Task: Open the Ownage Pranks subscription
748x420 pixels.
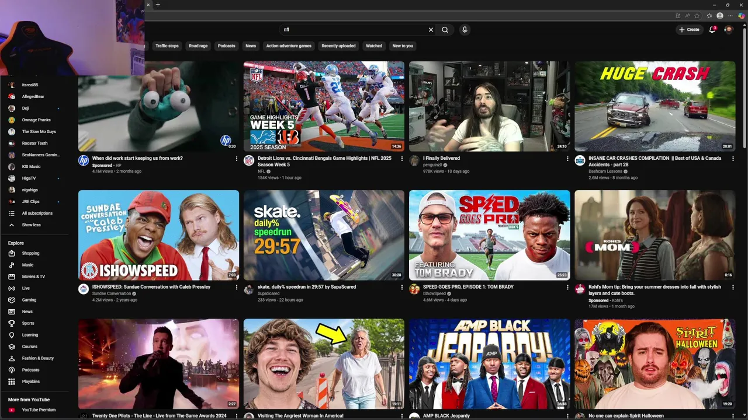Action: 35,120
